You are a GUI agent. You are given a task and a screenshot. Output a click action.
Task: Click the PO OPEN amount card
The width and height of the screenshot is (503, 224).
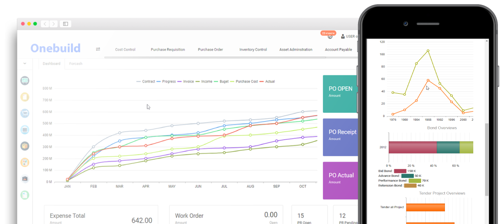pos(341,94)
